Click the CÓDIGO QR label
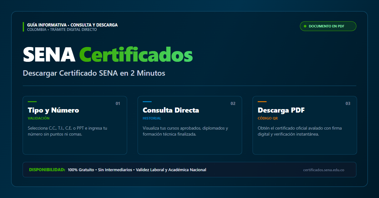The width and height of the screenshot is (379, 198). point(268,118)
